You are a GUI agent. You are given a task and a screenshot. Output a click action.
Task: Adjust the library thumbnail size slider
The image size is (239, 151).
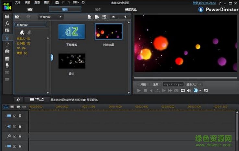click(x=125, y=17)
